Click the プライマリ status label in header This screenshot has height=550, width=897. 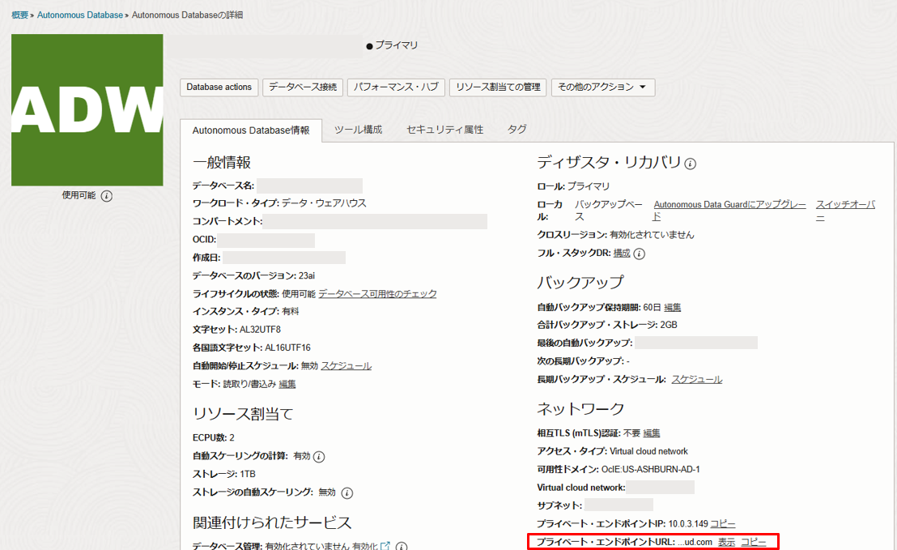(397, 45)
